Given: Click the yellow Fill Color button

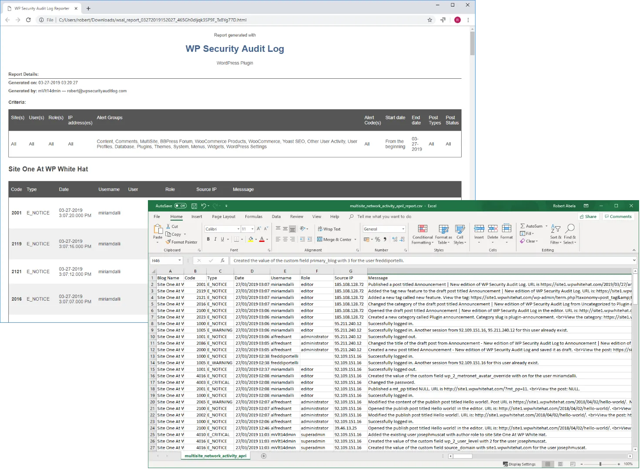Looking at the screenshot, I should [x=251, y=240].
